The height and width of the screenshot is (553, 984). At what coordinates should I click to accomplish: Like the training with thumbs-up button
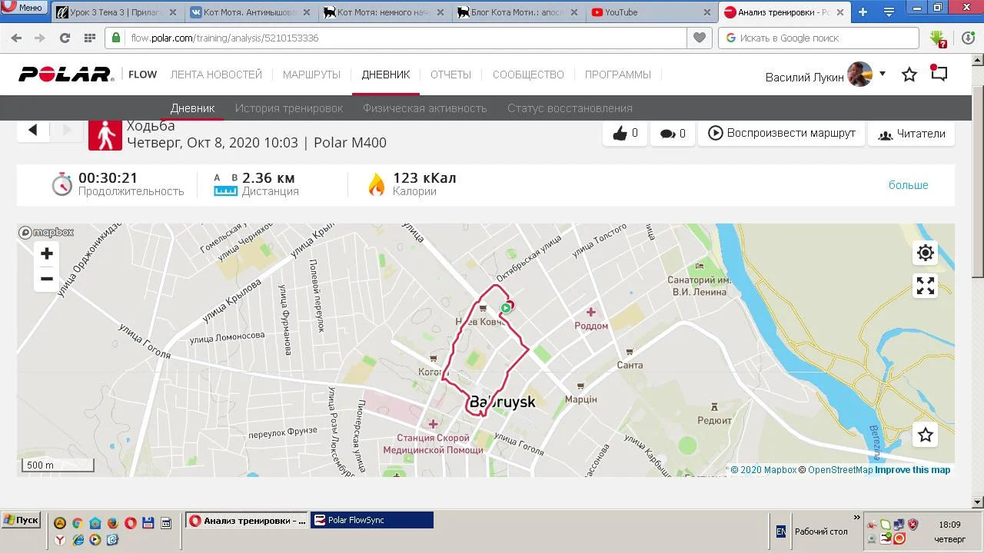pos(625,134)
